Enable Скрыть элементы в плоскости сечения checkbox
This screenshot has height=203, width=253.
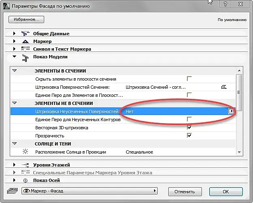(189, 79)
